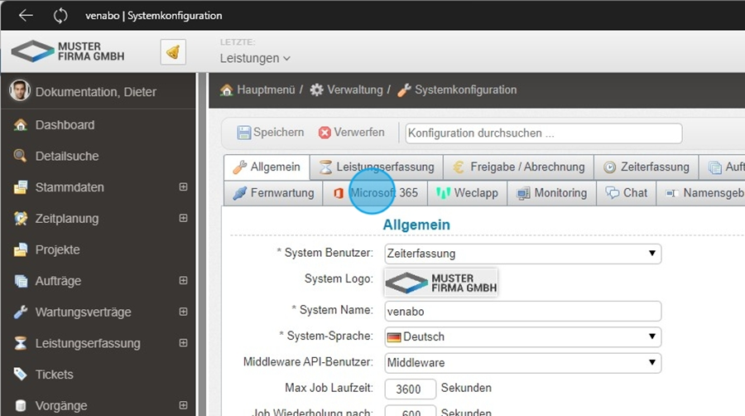Screen dimensions: 745x416
Task: Click the Konfiguration durchsuchen search field
Action: click(x=543, y=133)
